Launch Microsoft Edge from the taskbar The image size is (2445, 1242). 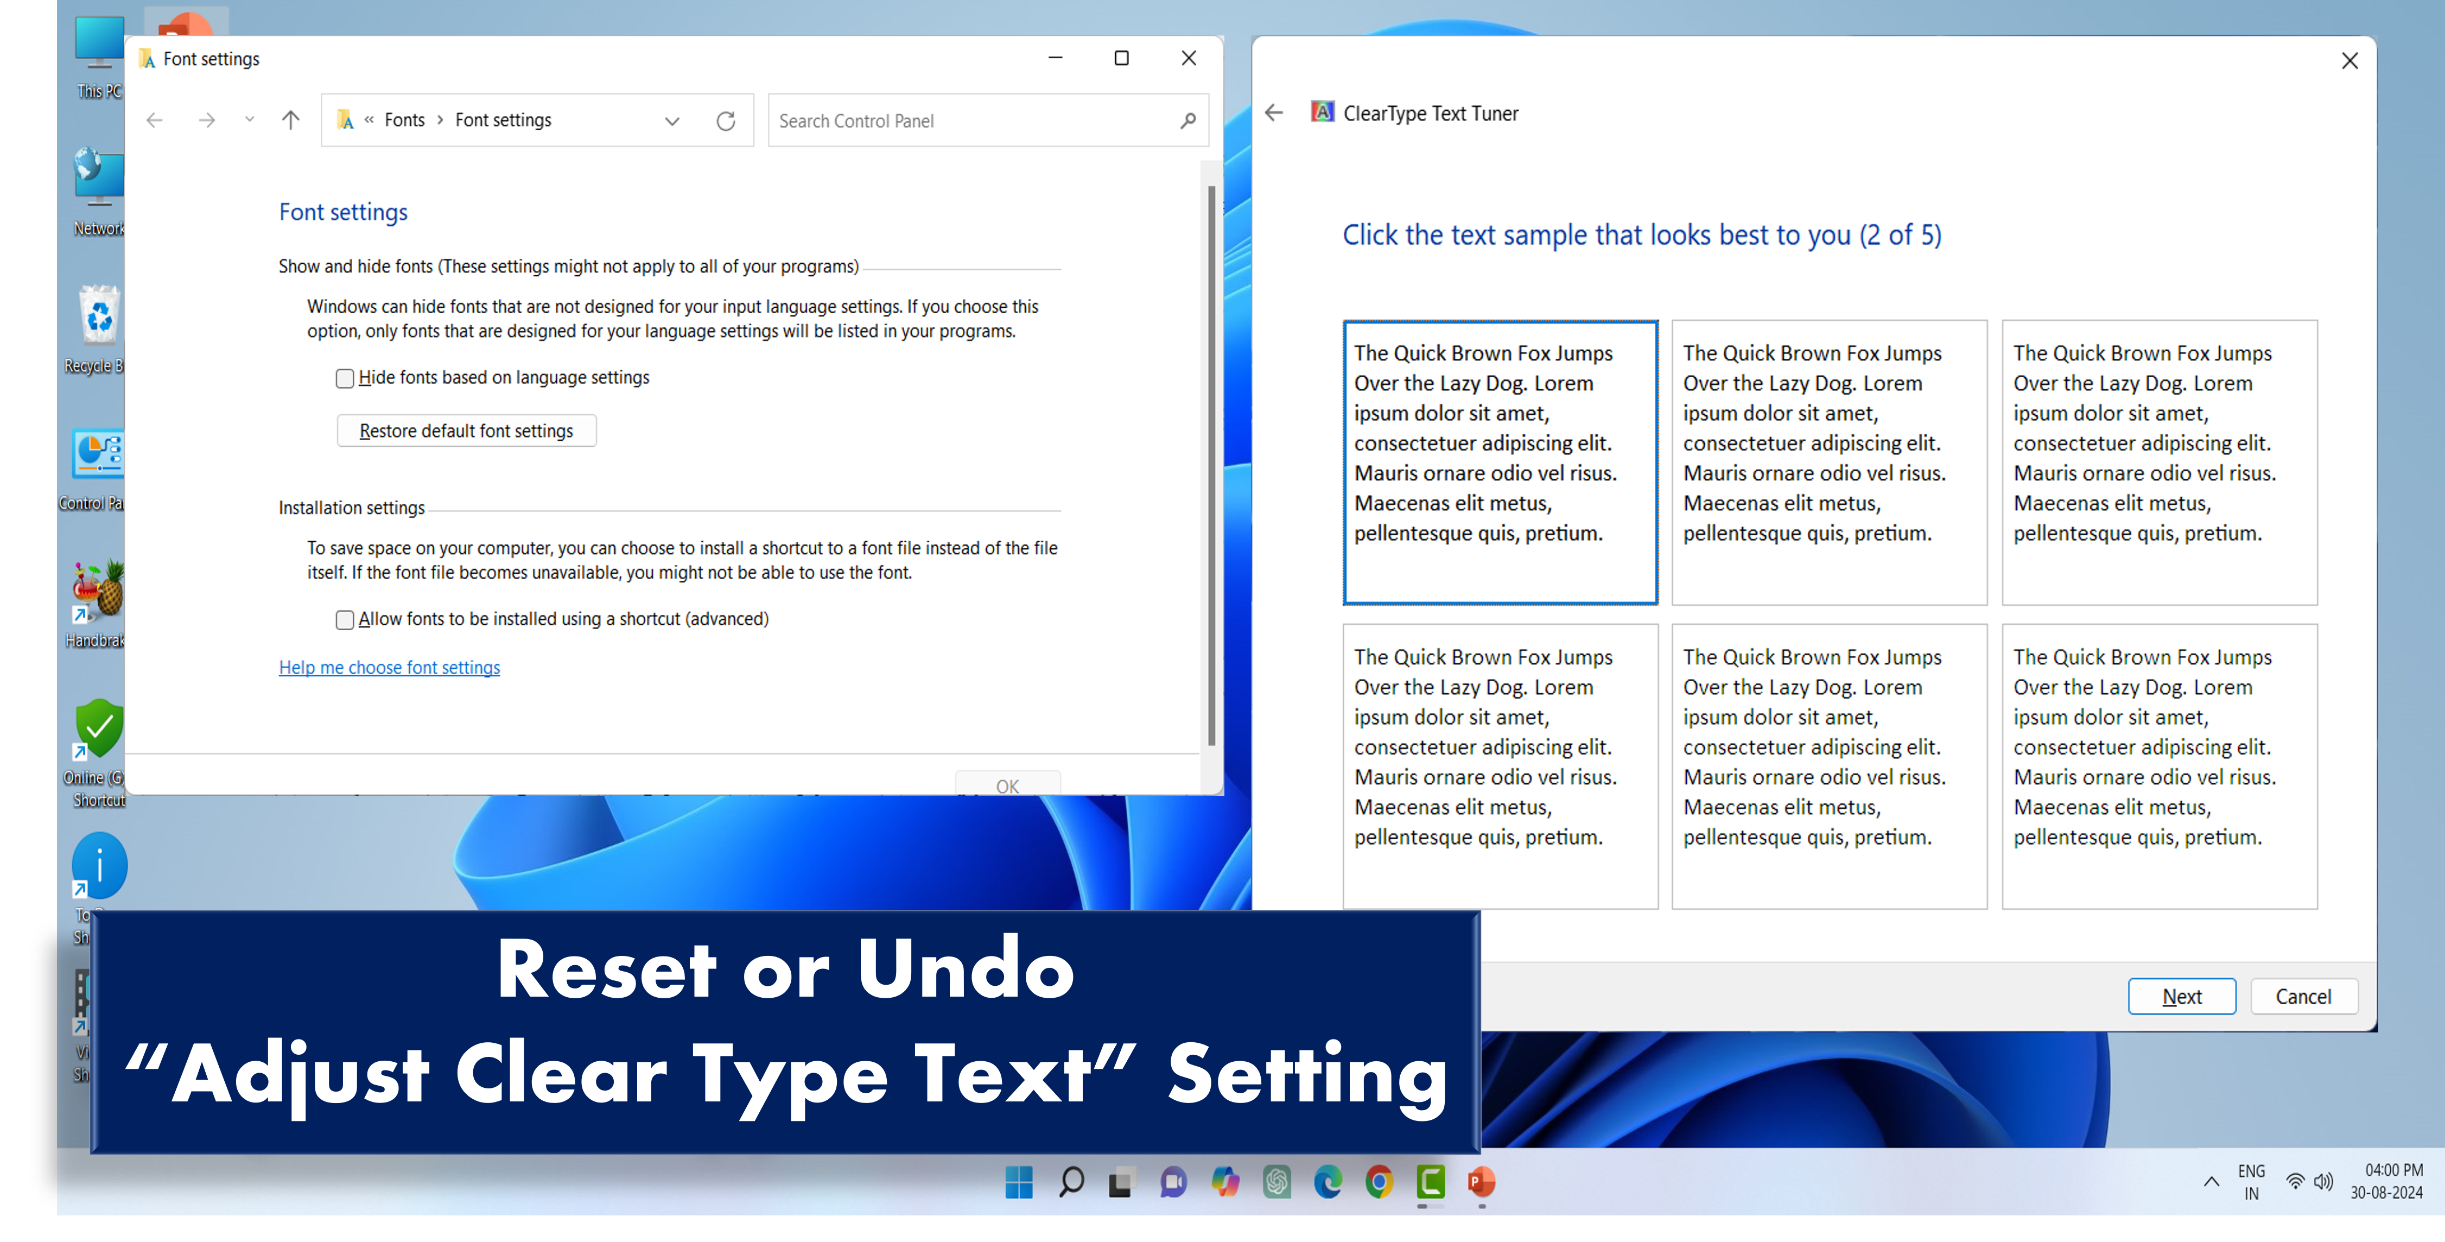(1328, 1182)
